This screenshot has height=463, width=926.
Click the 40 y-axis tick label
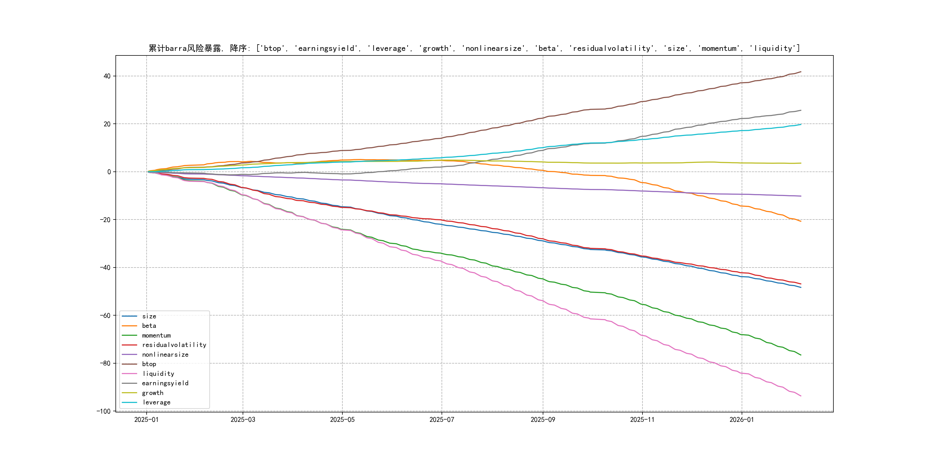point(107,76)
